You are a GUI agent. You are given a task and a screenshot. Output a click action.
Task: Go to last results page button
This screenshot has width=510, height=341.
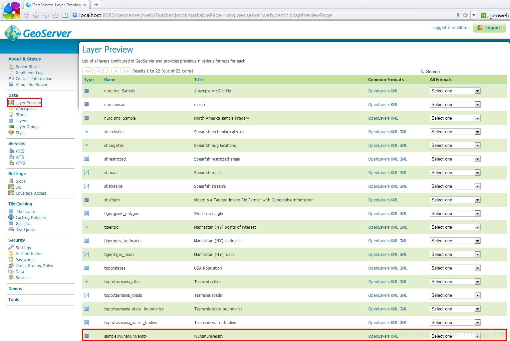coord(126,71)
